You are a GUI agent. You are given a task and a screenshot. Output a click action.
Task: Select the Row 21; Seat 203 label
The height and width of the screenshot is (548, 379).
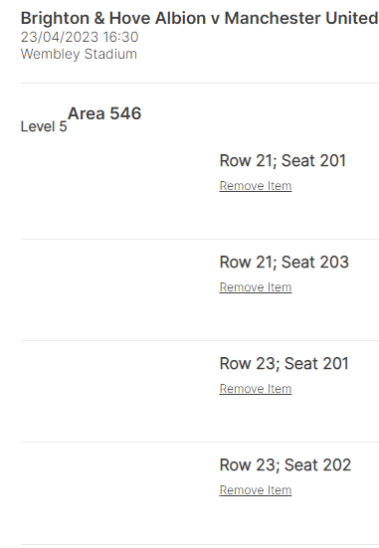[284, 263]
